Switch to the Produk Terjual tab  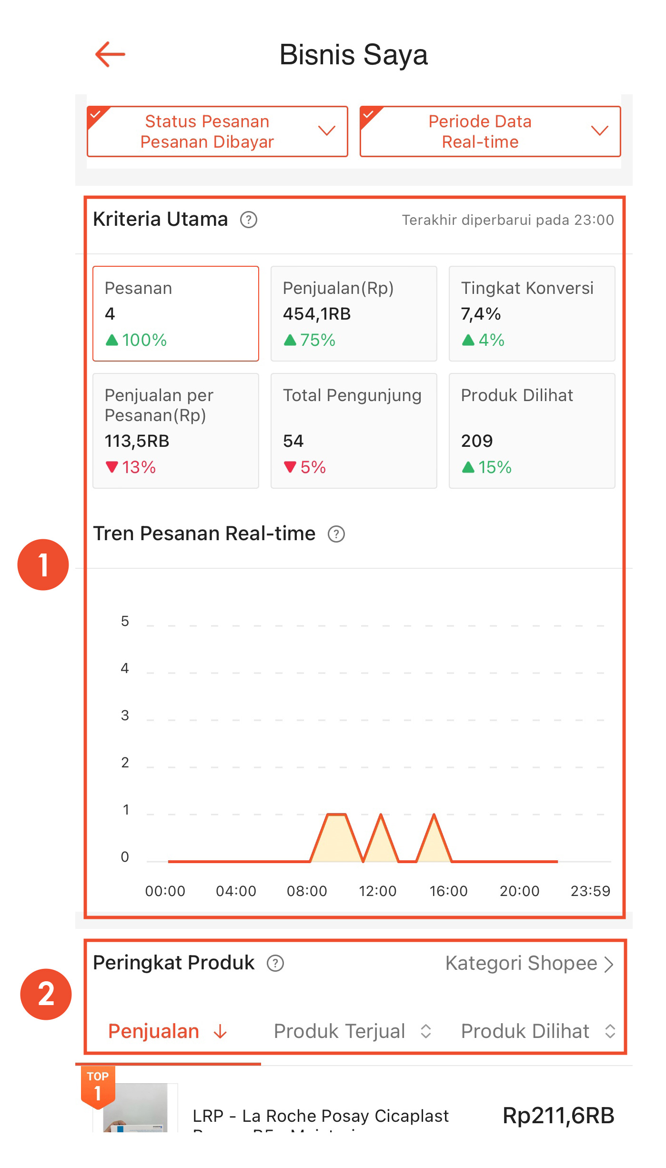point(353,1031)
